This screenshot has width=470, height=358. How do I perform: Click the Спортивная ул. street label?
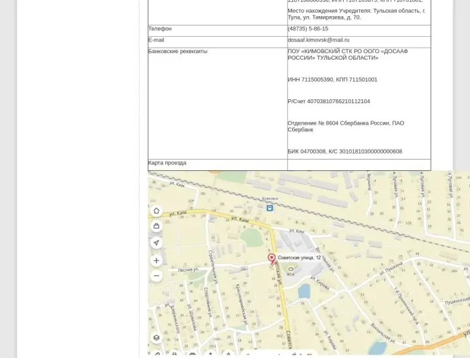[207, 303]
